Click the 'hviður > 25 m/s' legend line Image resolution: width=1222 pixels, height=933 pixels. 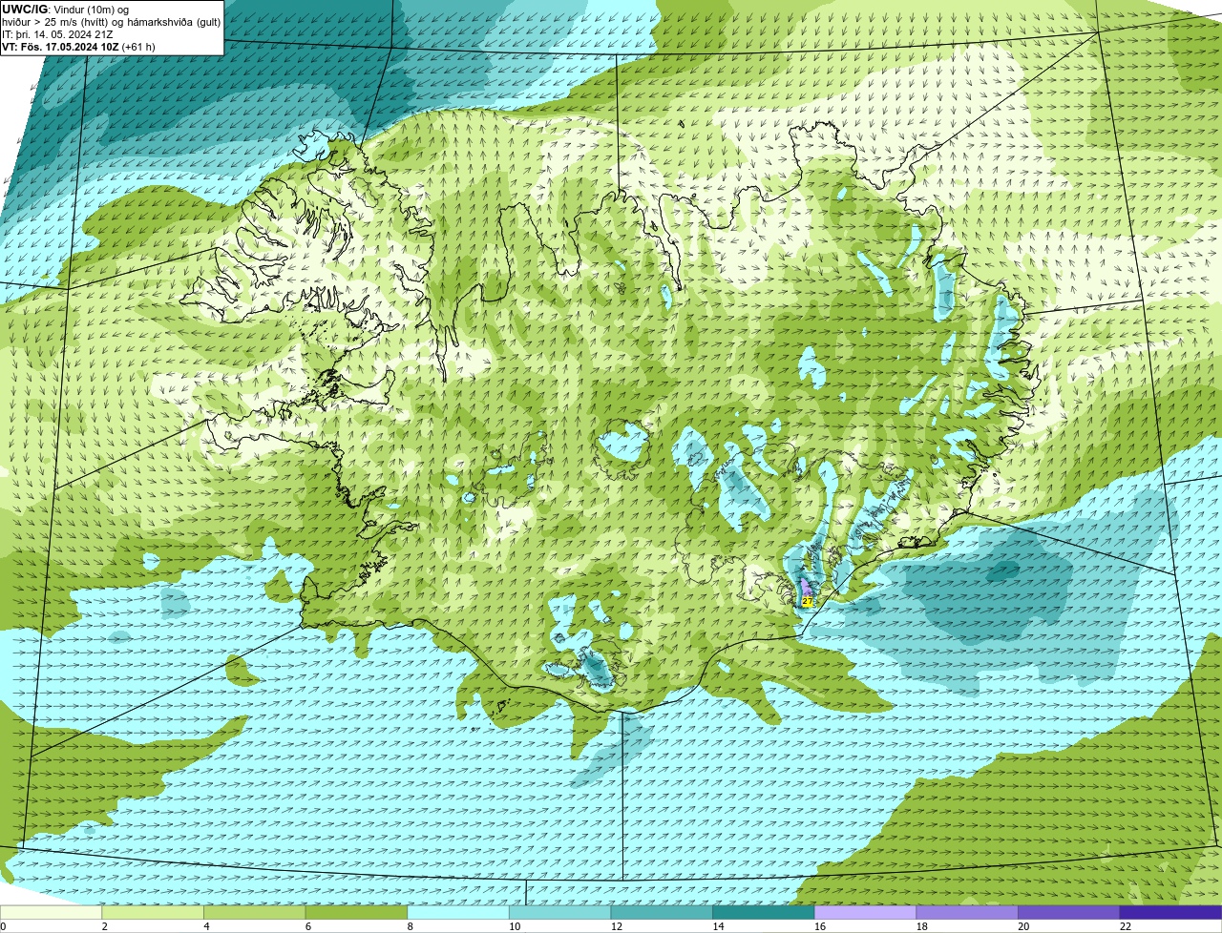112,22
